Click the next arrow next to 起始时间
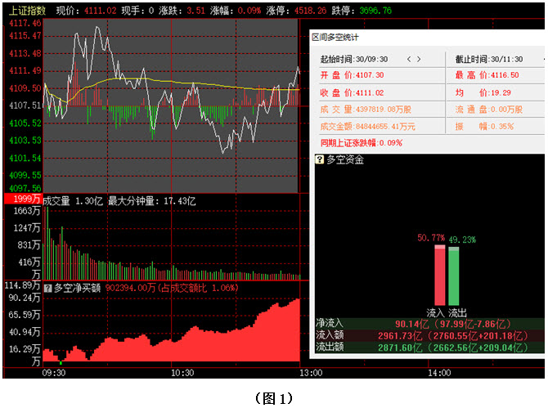Screen dimensions: 548x417 (x=420, y=59)
